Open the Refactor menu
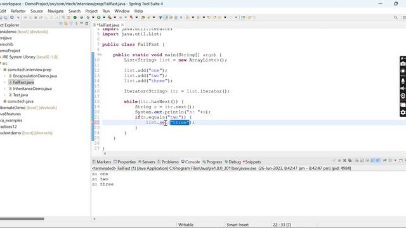Image resolution: width=406 pixels, height=228 pixels. coord(18,11)
